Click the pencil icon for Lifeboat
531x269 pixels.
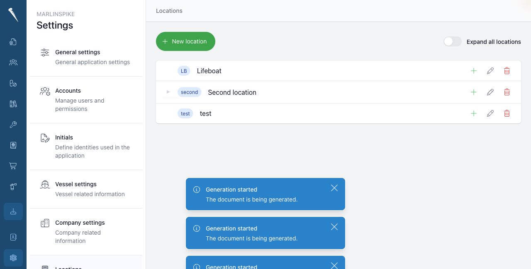coord(490,71)
